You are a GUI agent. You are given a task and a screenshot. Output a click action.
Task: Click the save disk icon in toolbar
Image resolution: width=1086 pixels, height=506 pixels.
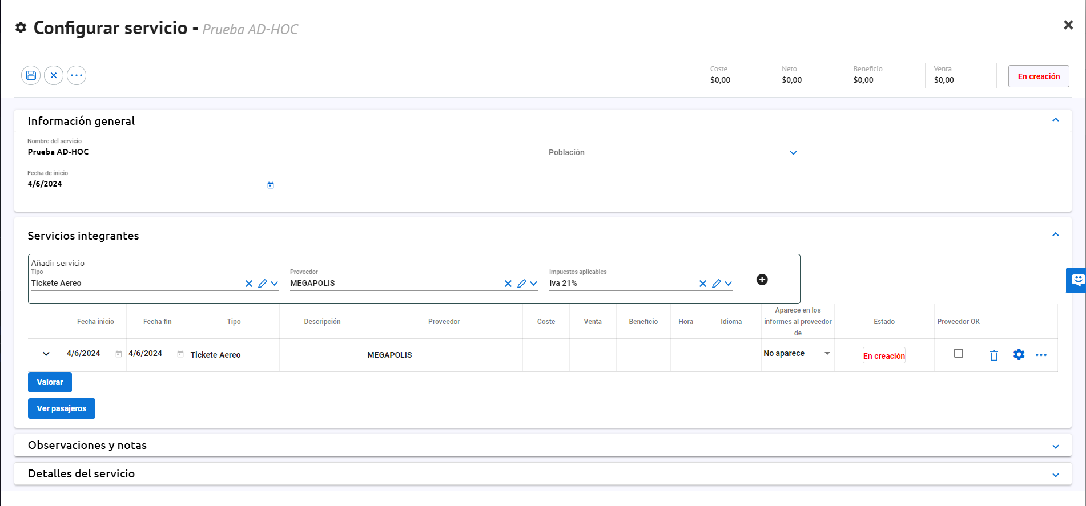click(31, 75)
